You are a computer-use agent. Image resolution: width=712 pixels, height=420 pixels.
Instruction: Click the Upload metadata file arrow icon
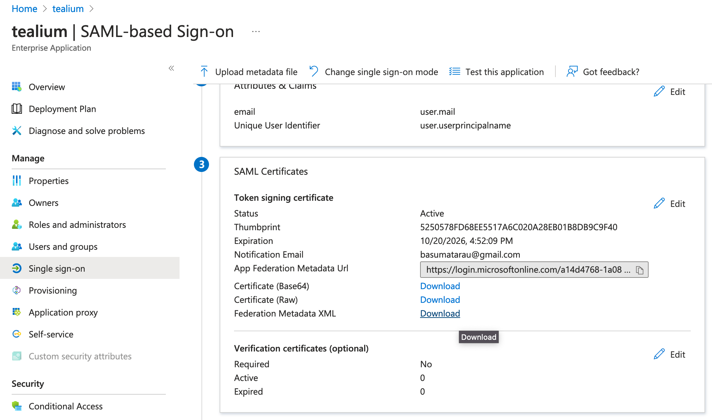204,72
